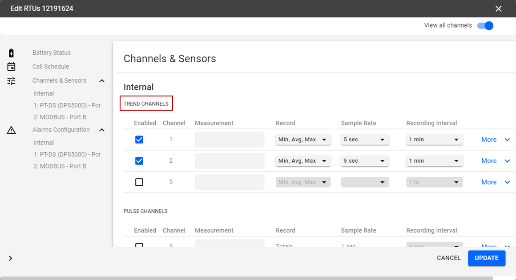Click the Call Schedule calendar icon
Viewport: 516px width, 280px height.
point(12,67)
